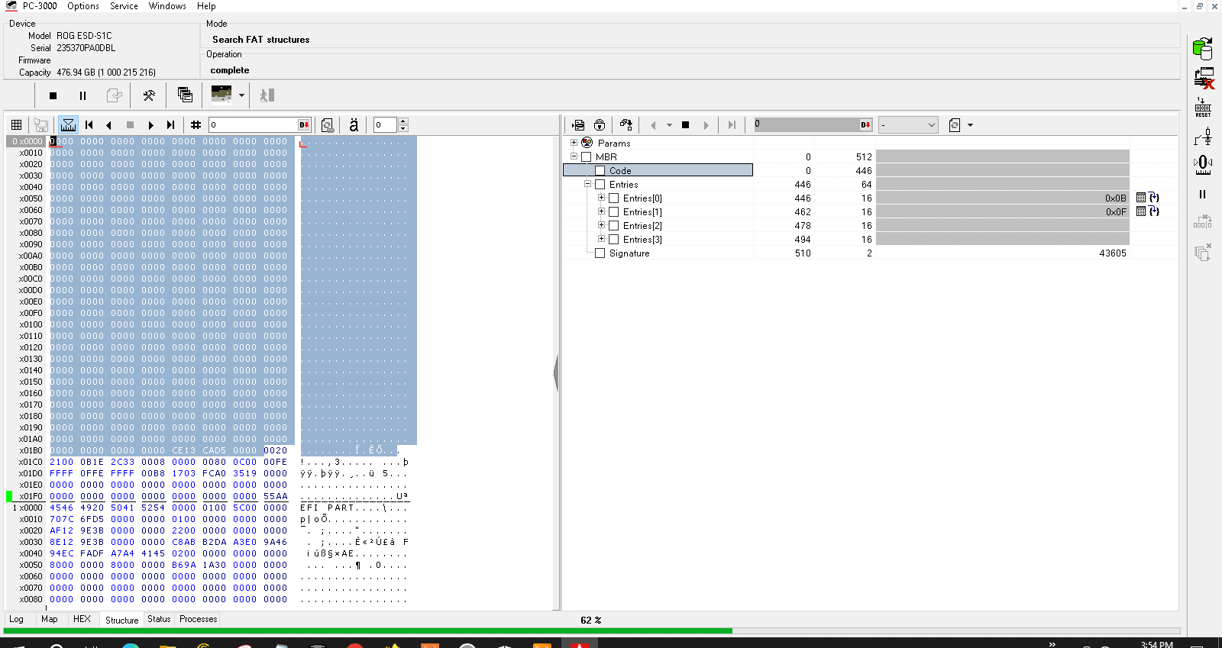Click the zero position ruler icon in sidebar
Viewport: 1222px width, 648px height.
pyautogui.click(x=1203, y=165)
